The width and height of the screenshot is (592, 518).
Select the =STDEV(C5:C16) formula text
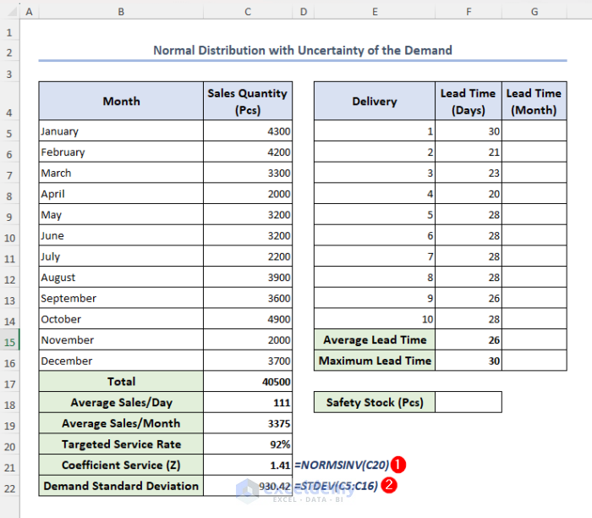pyautogui.click(x=336, y=486)
